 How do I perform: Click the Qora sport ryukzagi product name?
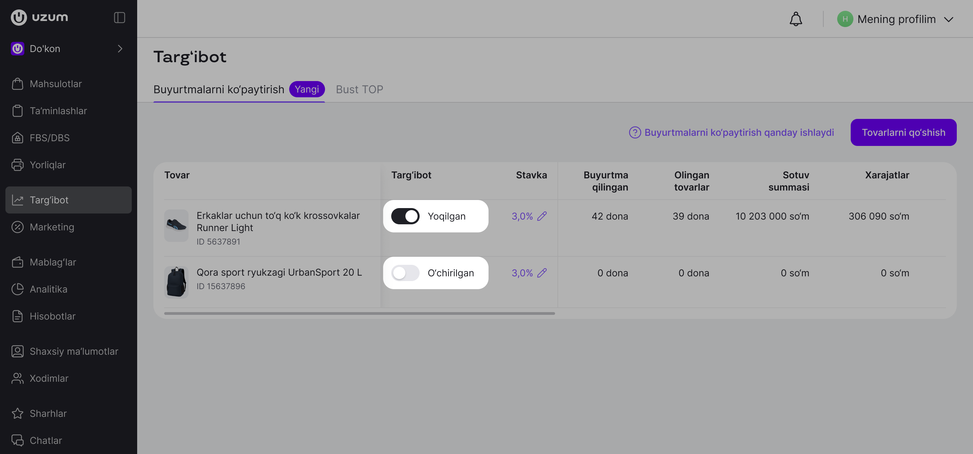pyautogui.click(x=279, y=272)
